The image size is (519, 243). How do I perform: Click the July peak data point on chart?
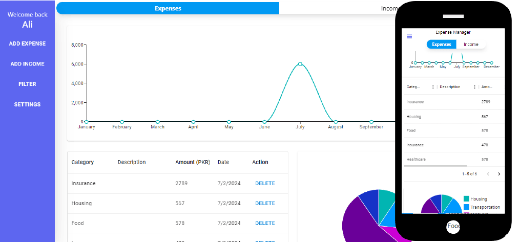(300, 64)
